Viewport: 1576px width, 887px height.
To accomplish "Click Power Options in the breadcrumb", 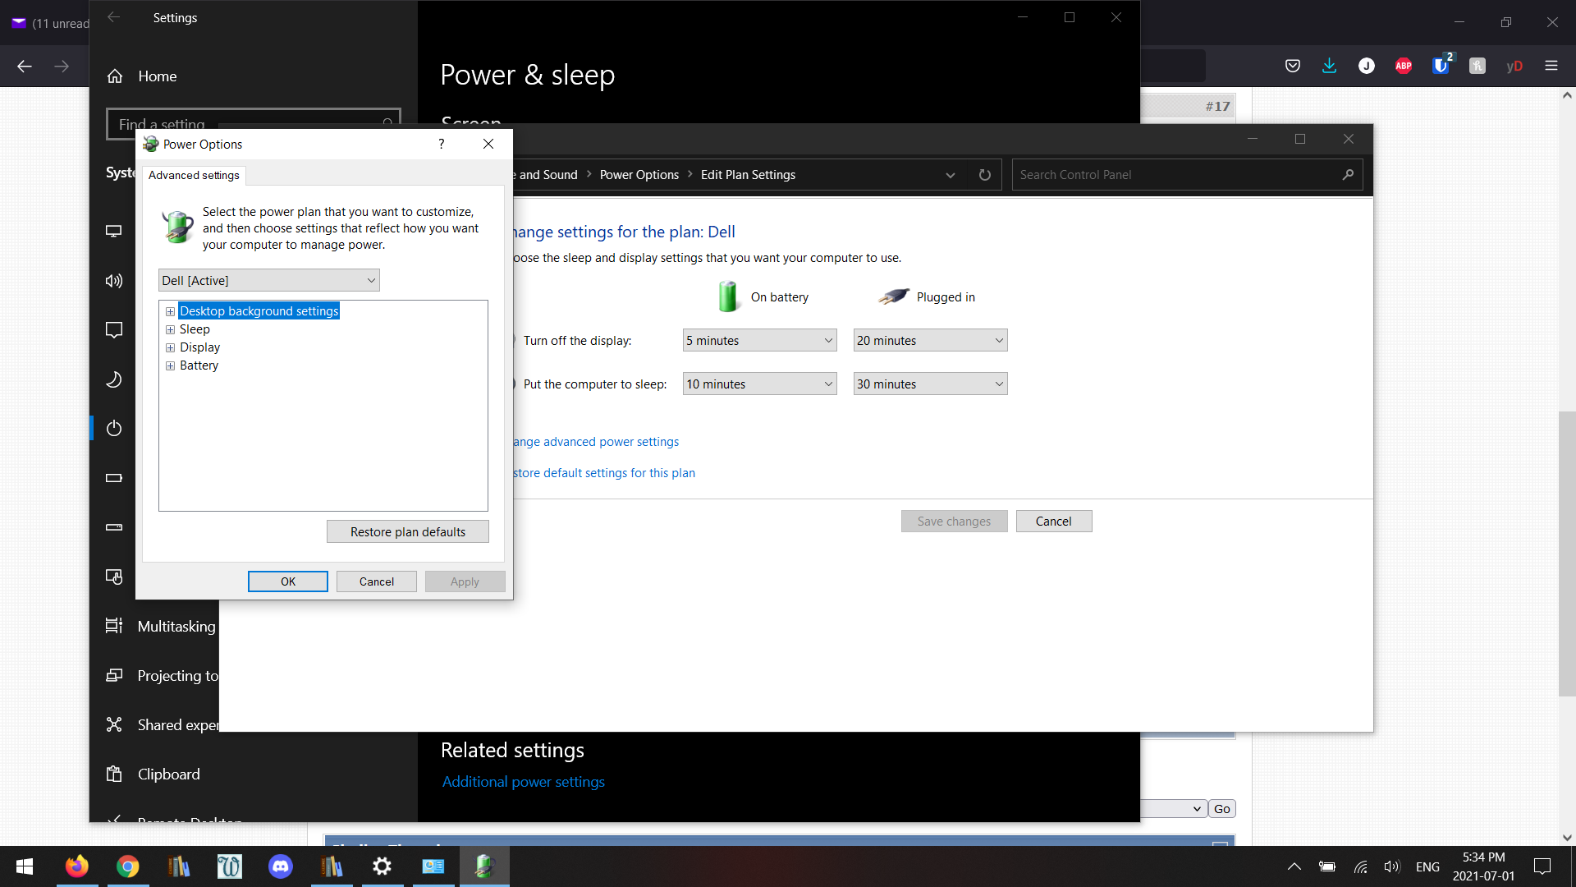I will click(639, 175).
